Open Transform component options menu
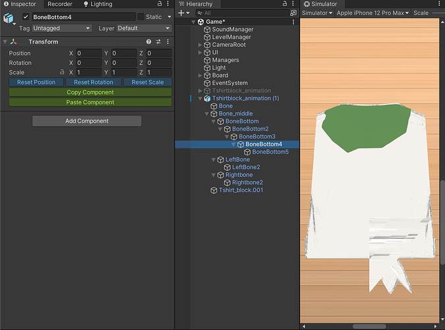 (167, 42)
